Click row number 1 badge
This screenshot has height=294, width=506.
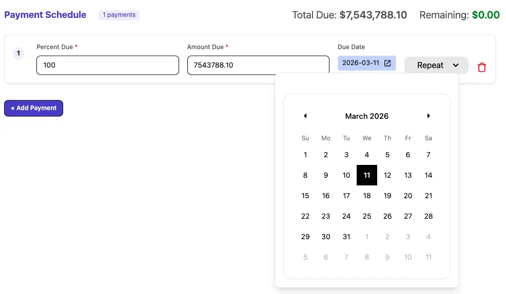pos(18,53)
